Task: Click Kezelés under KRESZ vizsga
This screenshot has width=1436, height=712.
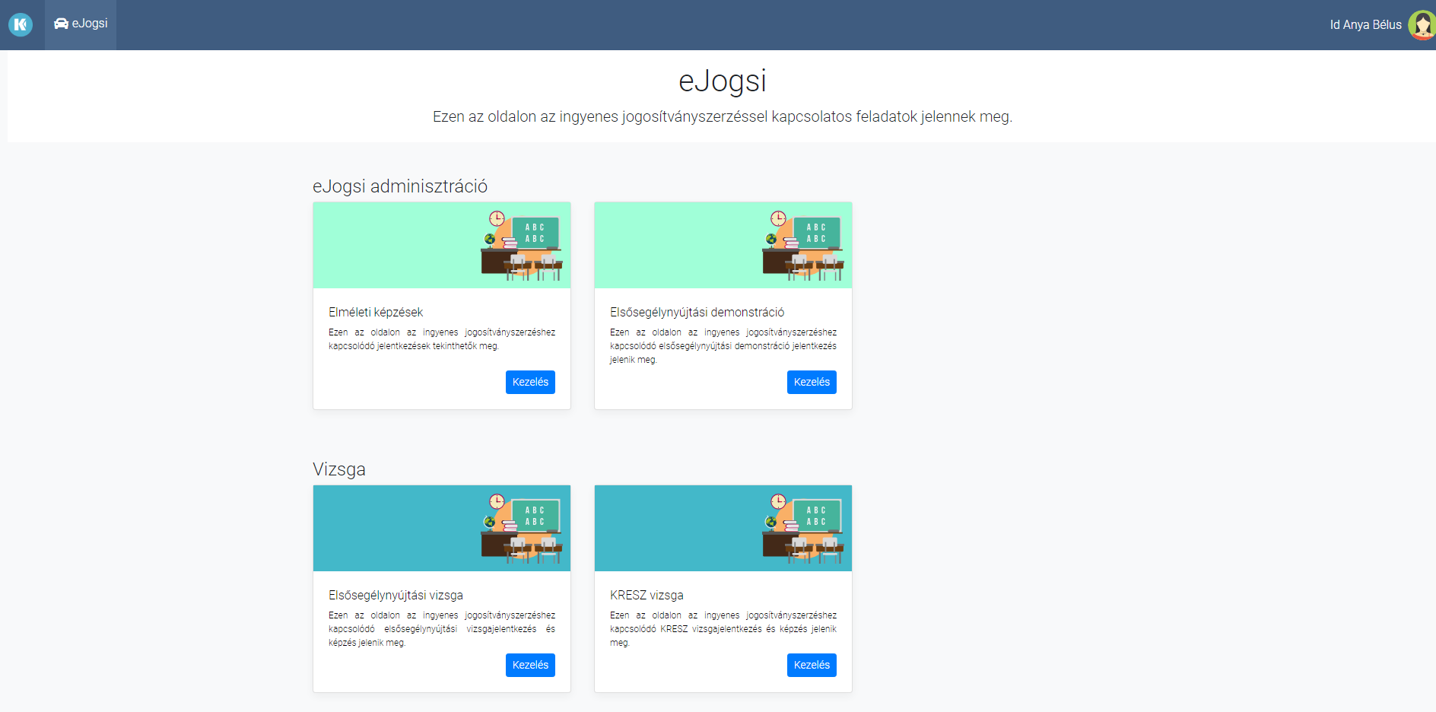Action: [812, 665]
